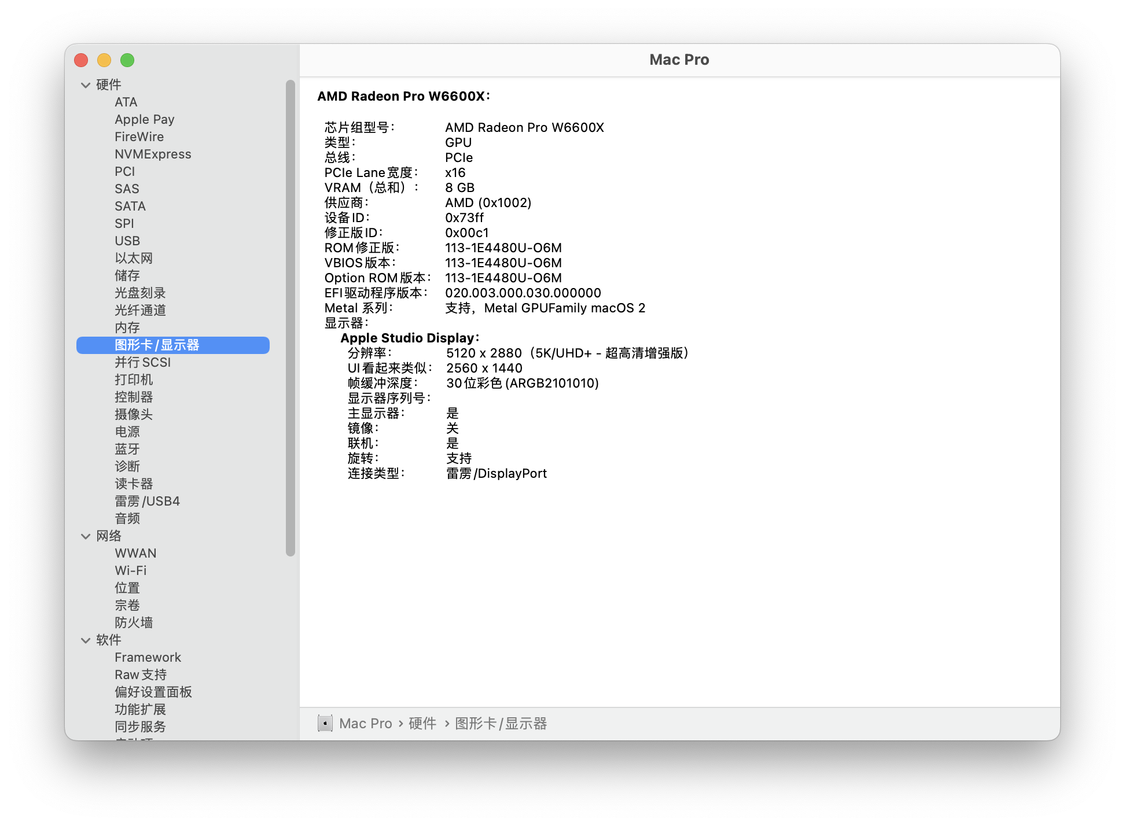Screen dimensions: 1125x826
Task: Click 硬件 in the bottom path bar
Action: pyautogui.click(x=422, y=724)
